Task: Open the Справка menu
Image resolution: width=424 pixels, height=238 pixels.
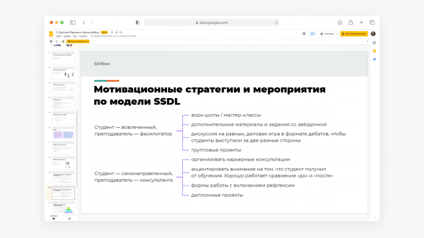Action: click(83, 36)
